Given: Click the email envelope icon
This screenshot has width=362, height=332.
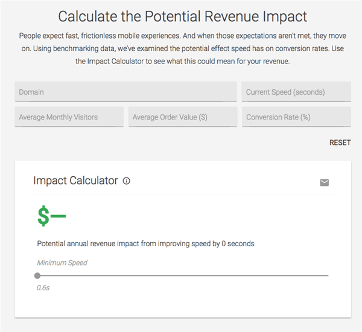Looking at the screenshot, I should tap(324, 182).
